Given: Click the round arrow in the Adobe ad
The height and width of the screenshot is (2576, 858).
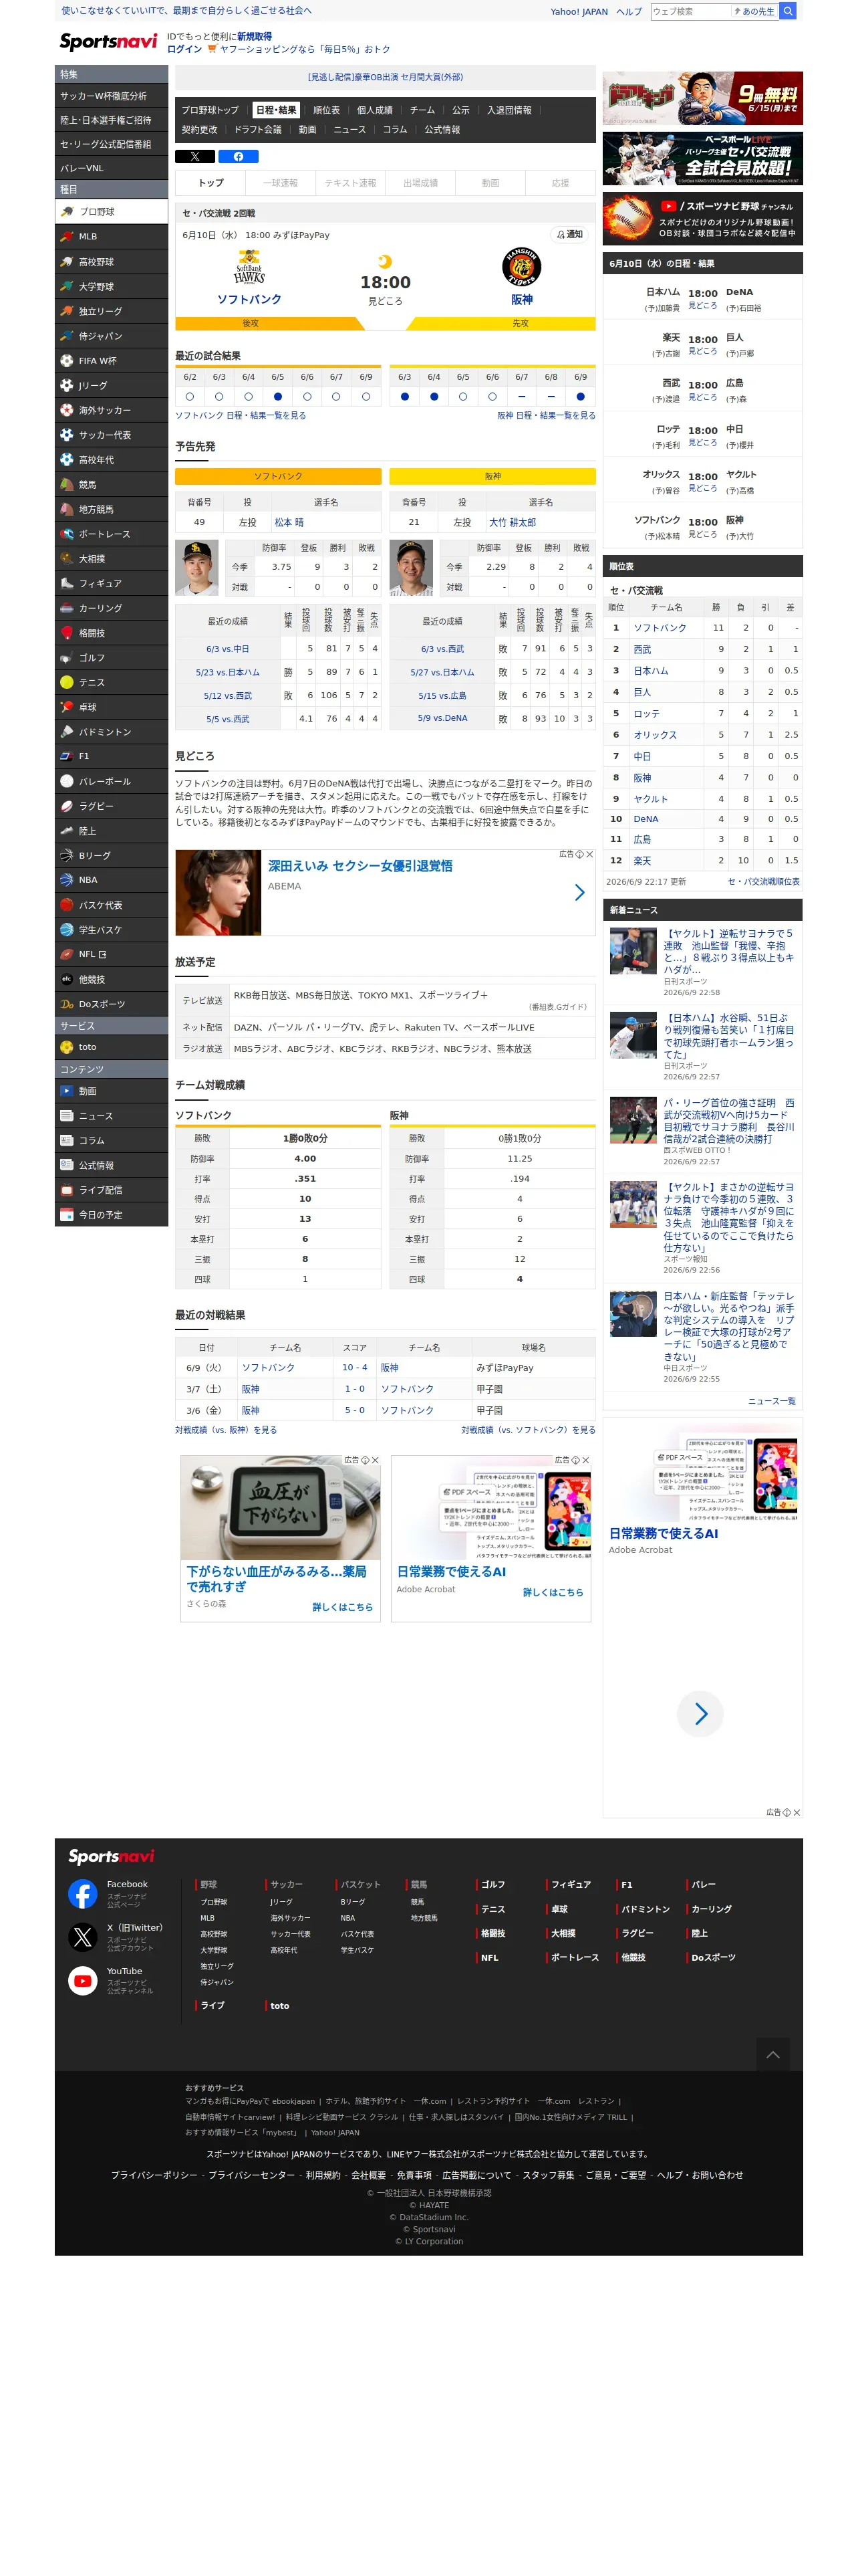Looking at the screenshot, I should (x=700, y=1714).
